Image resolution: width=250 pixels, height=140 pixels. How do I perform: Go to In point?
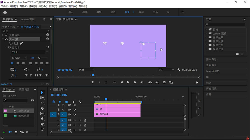point(115,82)
